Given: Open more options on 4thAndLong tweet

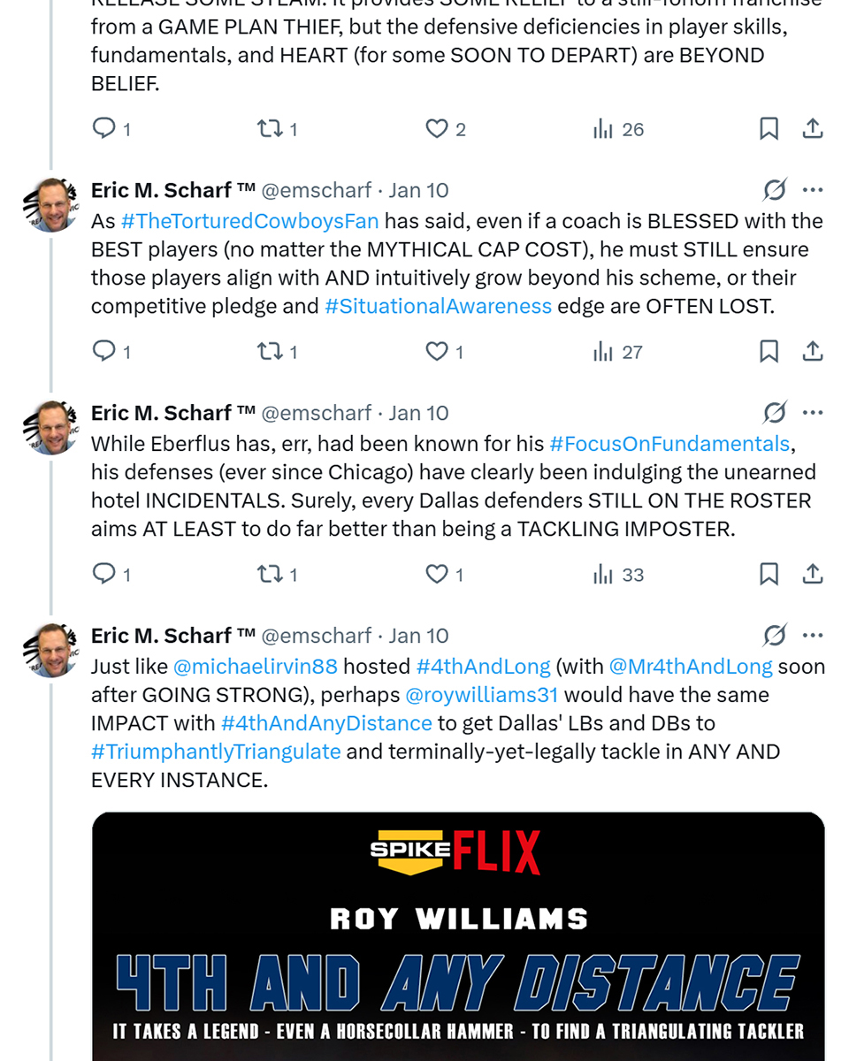Looking at the screenshot, I should coord(813,636).
